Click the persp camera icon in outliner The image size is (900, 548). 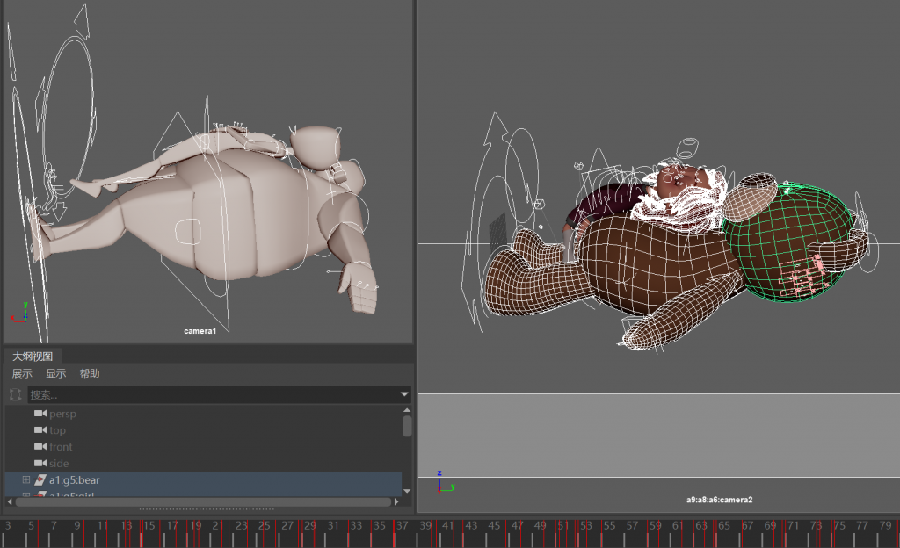tap(40, 414)
